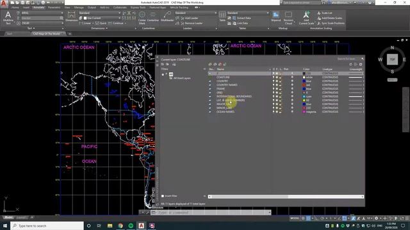Switch to the Insert ribbon tab
The image size is (410, 230).
(x=26, y=8)
